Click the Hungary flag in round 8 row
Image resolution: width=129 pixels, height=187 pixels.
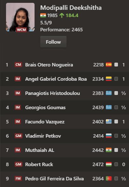109,164
